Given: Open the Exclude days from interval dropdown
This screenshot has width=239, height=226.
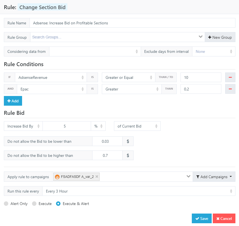Looking at the screenshot, I should coord(214,51).
